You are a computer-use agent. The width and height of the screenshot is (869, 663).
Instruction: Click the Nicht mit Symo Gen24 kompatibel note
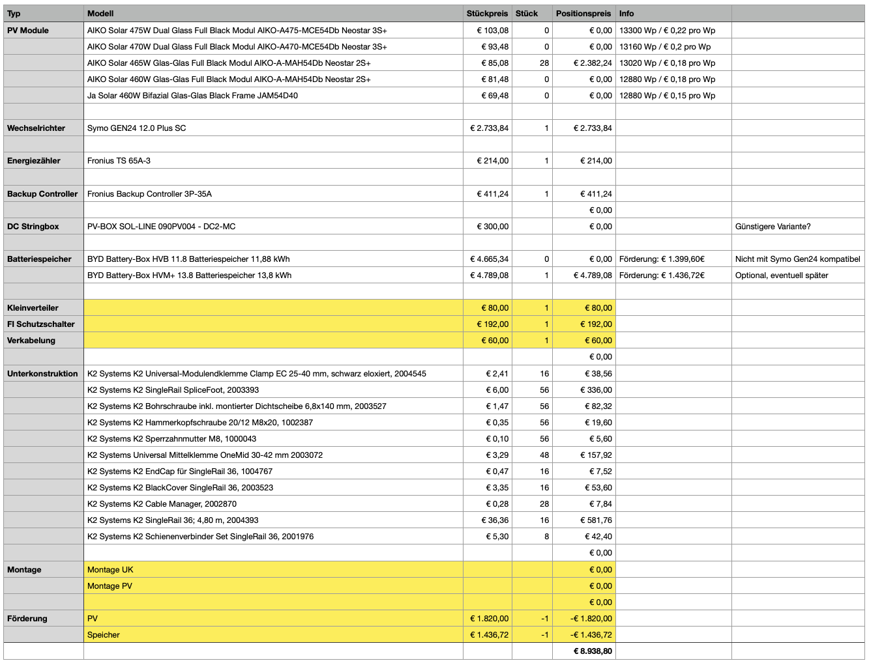point(797,259)
